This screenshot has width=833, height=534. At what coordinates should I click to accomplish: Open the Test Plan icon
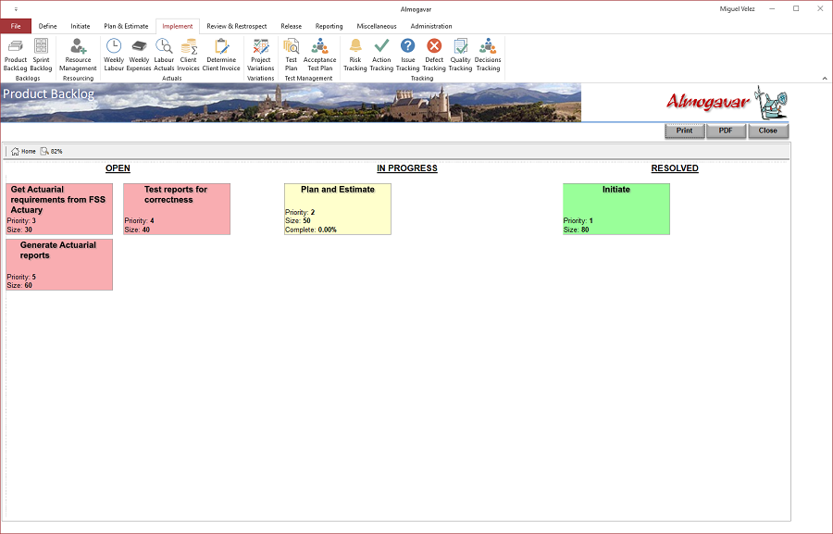click(x=292, y=55)
